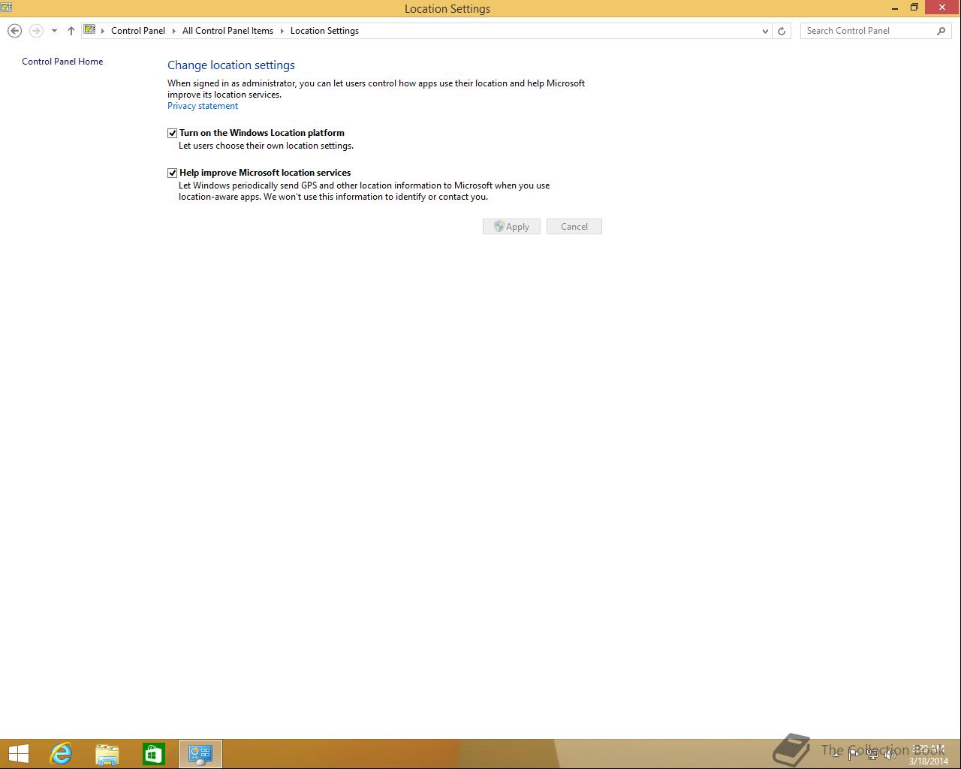The image size is (961, 769).
Task: Uncheck Turn on the Windows Location platform
Action: (173, 133)
